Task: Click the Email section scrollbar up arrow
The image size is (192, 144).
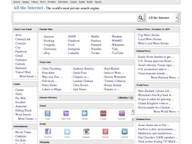Action: pyautogui.click(x=132, y=111)
